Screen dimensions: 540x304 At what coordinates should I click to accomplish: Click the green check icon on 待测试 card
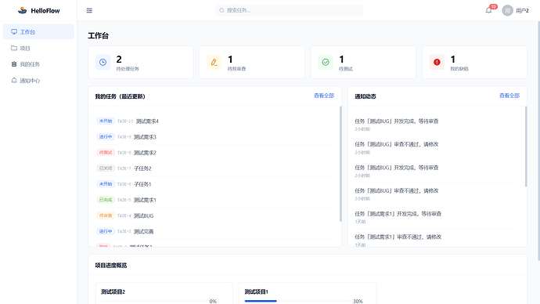325,62
